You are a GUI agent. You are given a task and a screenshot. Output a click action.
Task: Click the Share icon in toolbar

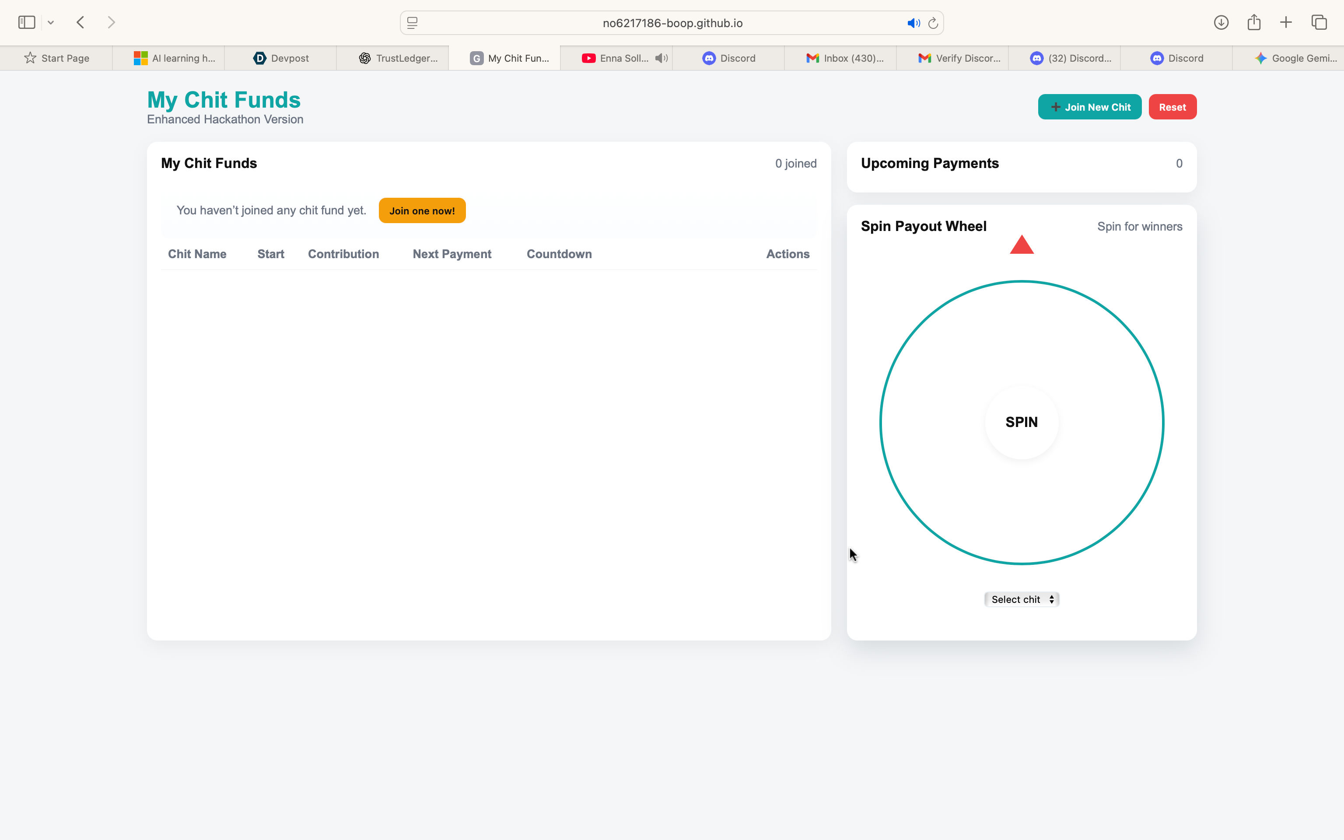pos(1253,23)
